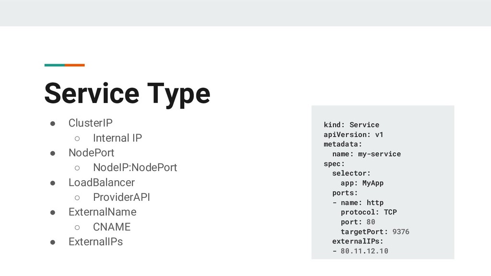Click the "Service Type" slide title
Screen dimensions: 491x276
127,93
